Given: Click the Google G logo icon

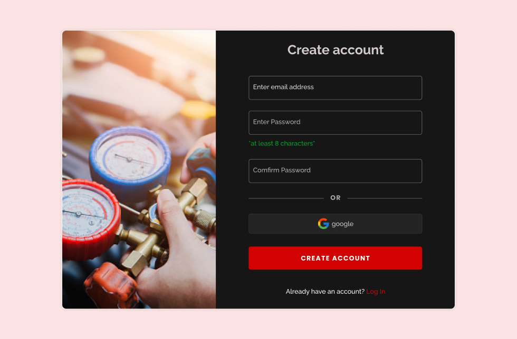Looking at the screenshot, I should coord(323,224).
